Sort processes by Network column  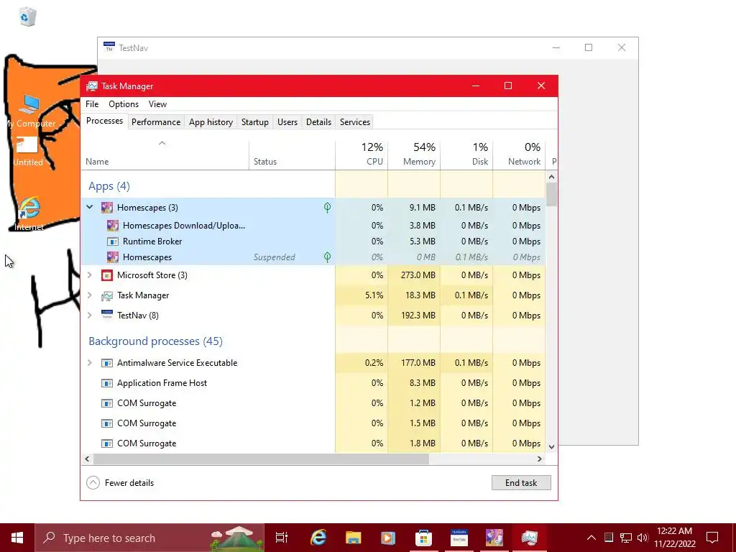(519, 155)
